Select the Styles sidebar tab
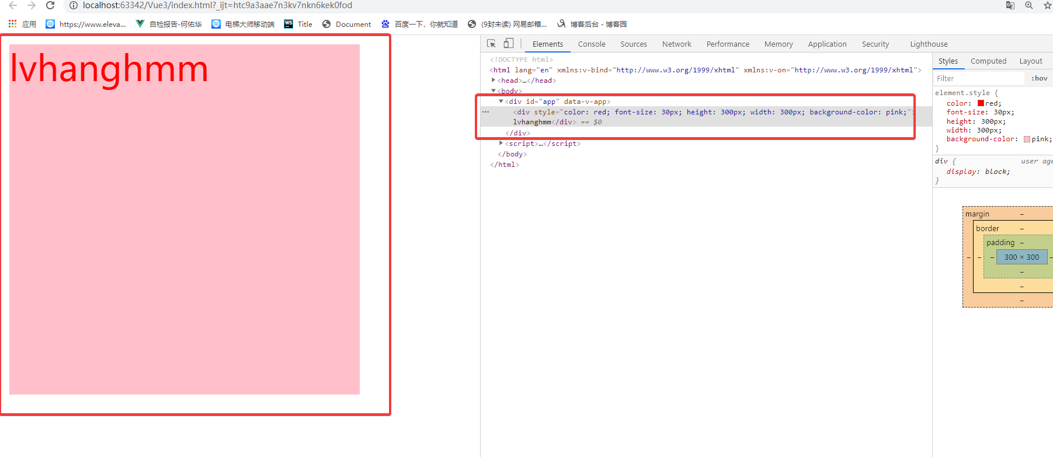This screenshot has height=457, width=1053. (948, 61)
